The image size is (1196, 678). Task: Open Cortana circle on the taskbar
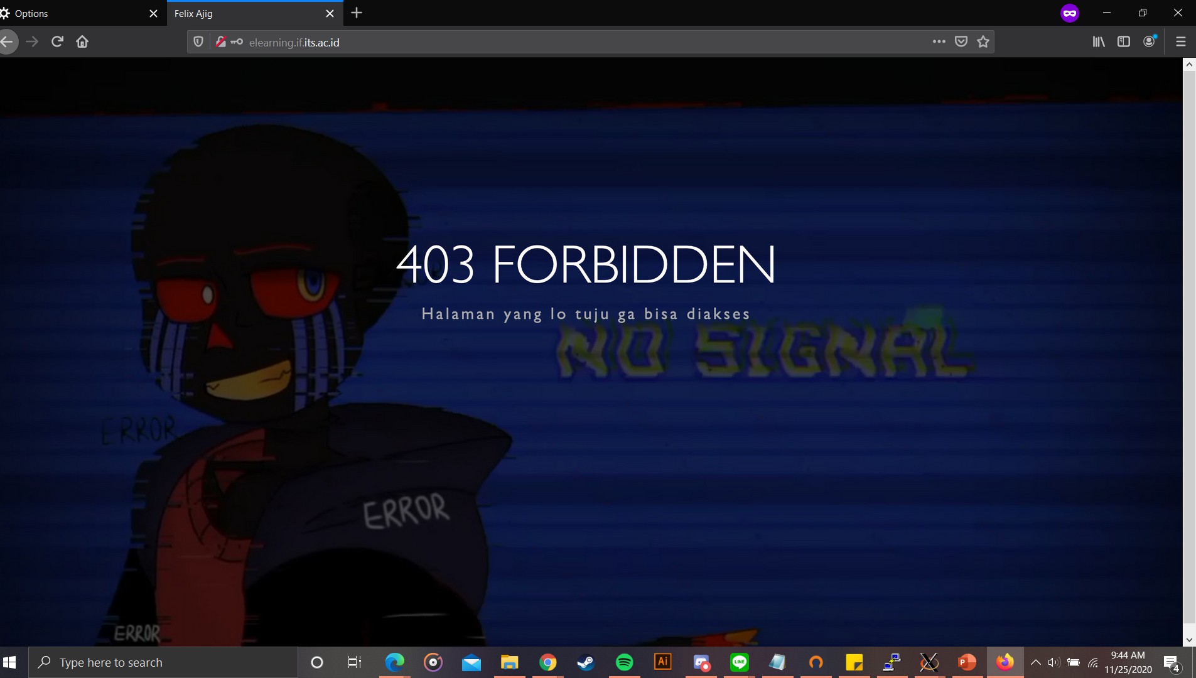[317, 662]
